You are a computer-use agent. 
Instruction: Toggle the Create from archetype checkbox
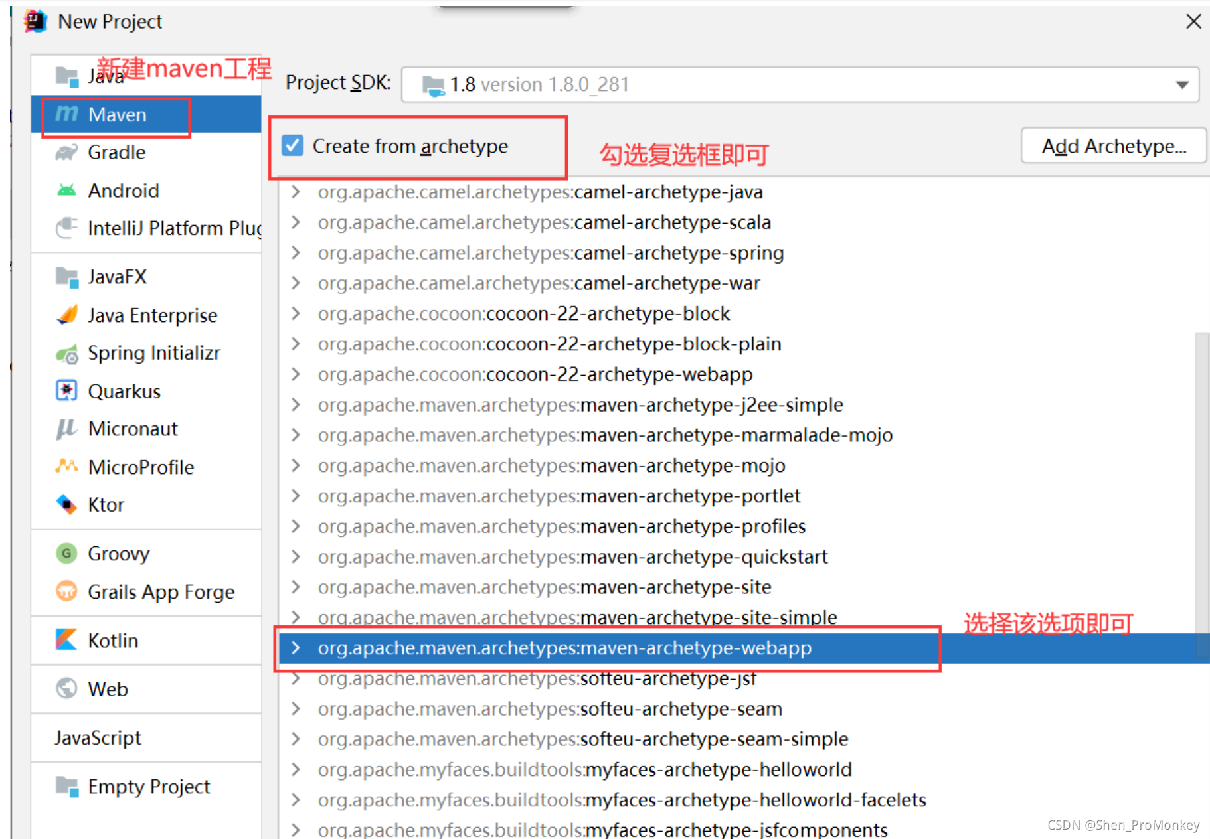coord(292,145)
